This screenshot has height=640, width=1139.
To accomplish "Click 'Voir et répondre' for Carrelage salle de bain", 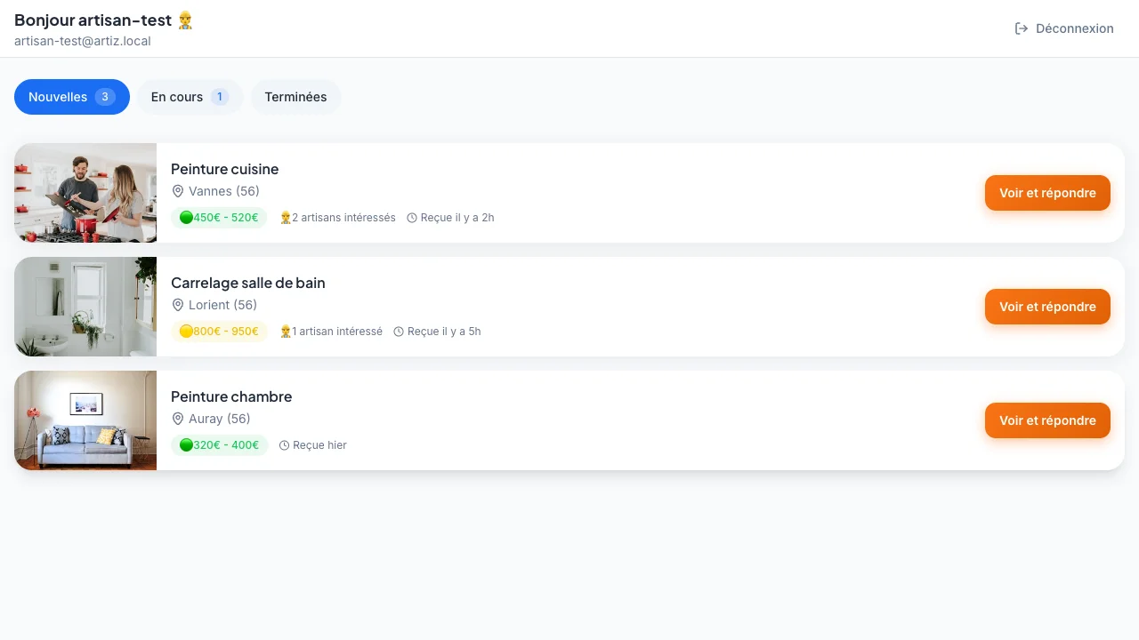I will click(x=1047, y=307).
